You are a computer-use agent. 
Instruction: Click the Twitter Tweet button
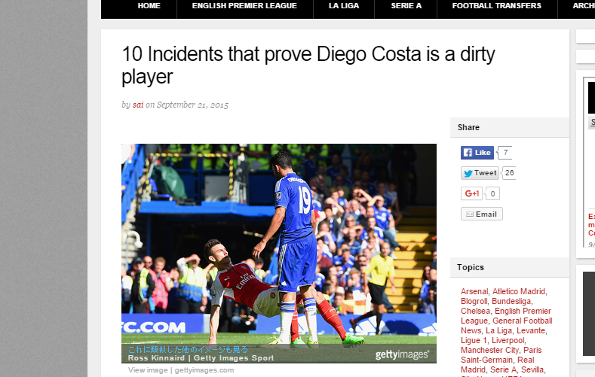(x=480, y=173)
